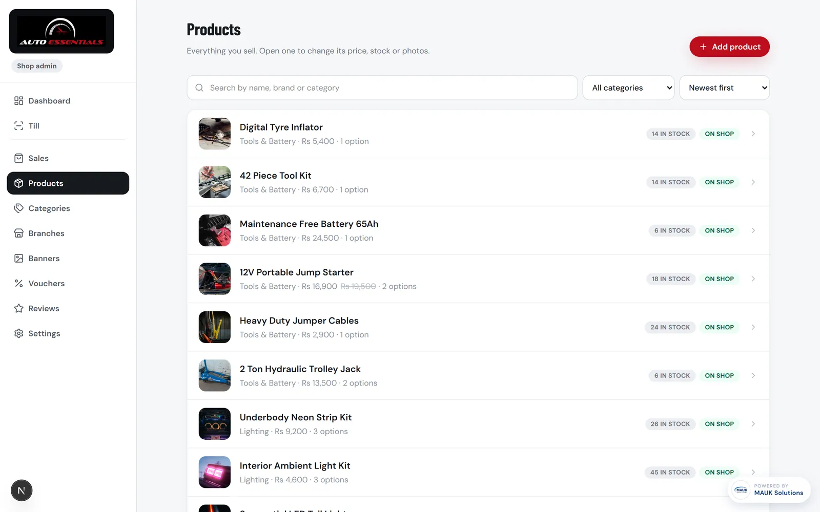Click the Reviews star icon
Image resolution: width=820 pixels, height=512 pixels.
pyautogui.click(x=19, y=308)
